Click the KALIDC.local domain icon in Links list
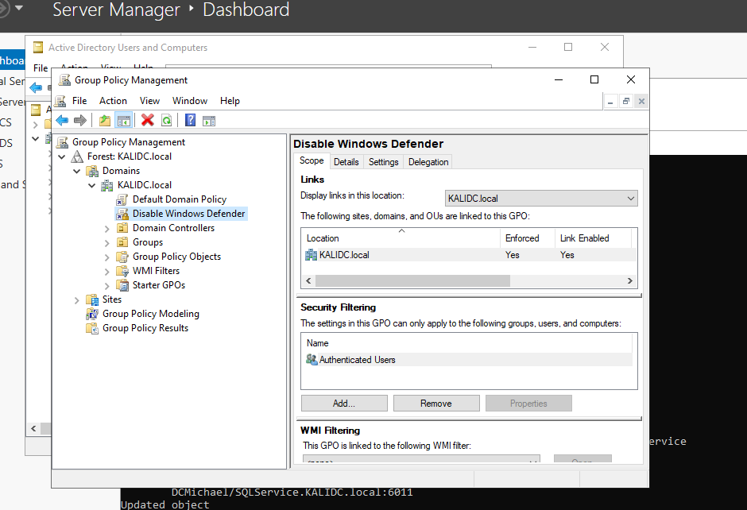747x510 pixels. (311, 255)
